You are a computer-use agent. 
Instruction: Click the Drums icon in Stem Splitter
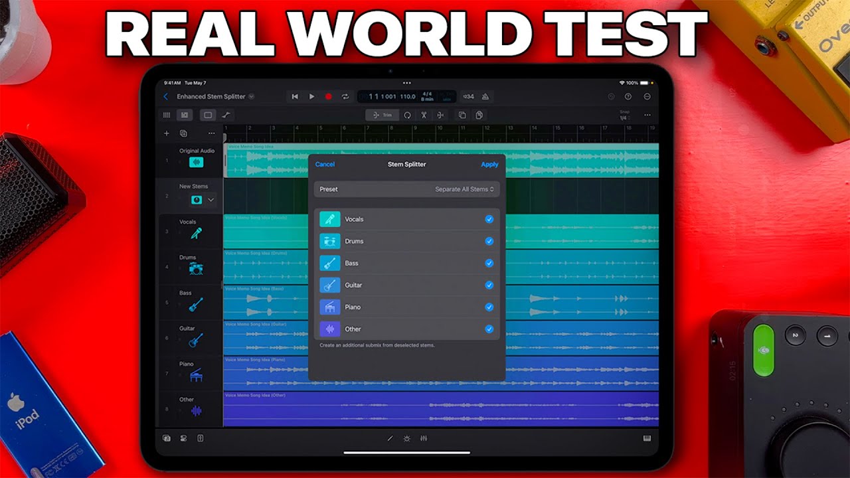coord(330,241)
